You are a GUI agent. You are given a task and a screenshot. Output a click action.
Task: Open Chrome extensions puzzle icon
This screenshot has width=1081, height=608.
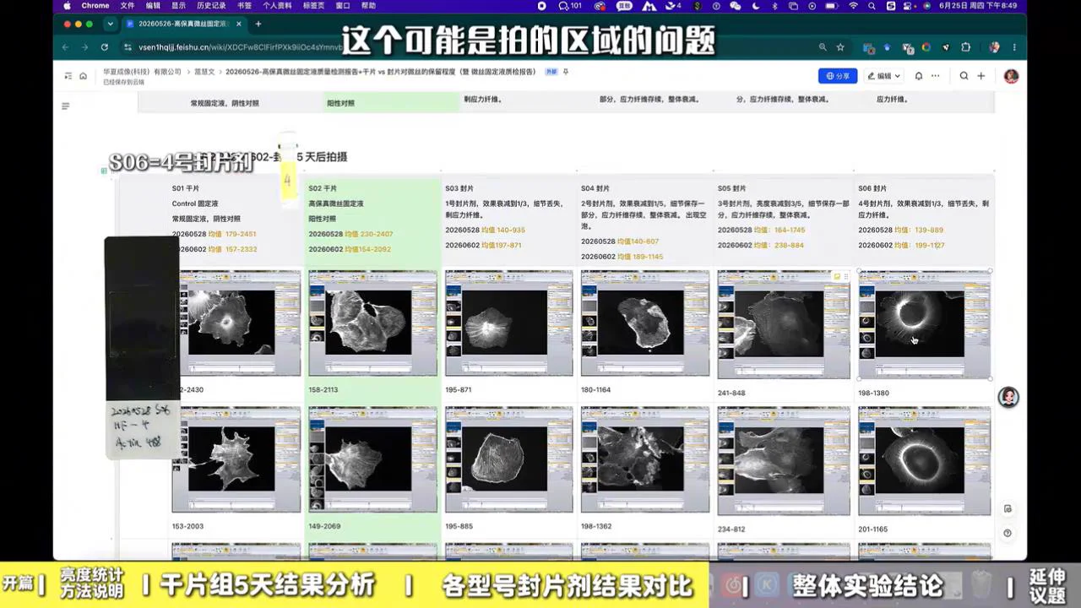[965, 47]
